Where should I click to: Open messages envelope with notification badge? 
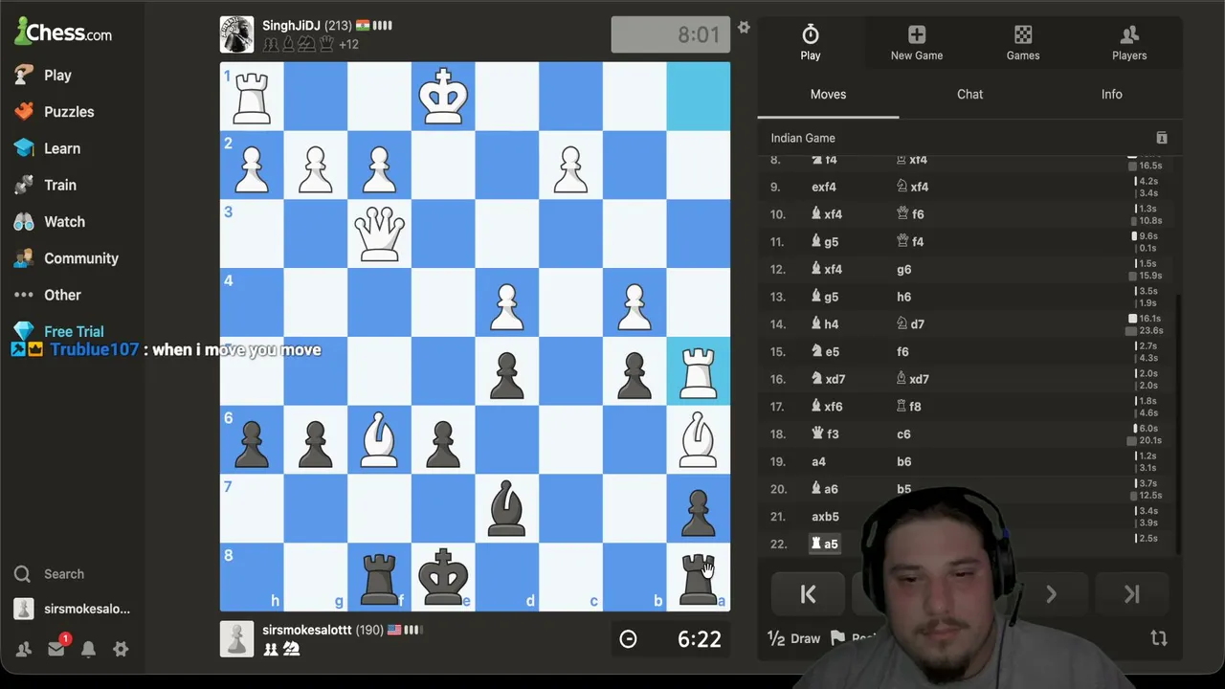pyautogui.click(x=56, y=649)
